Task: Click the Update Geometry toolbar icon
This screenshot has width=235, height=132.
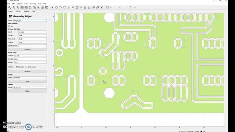Action: click(x=38, y=7)
